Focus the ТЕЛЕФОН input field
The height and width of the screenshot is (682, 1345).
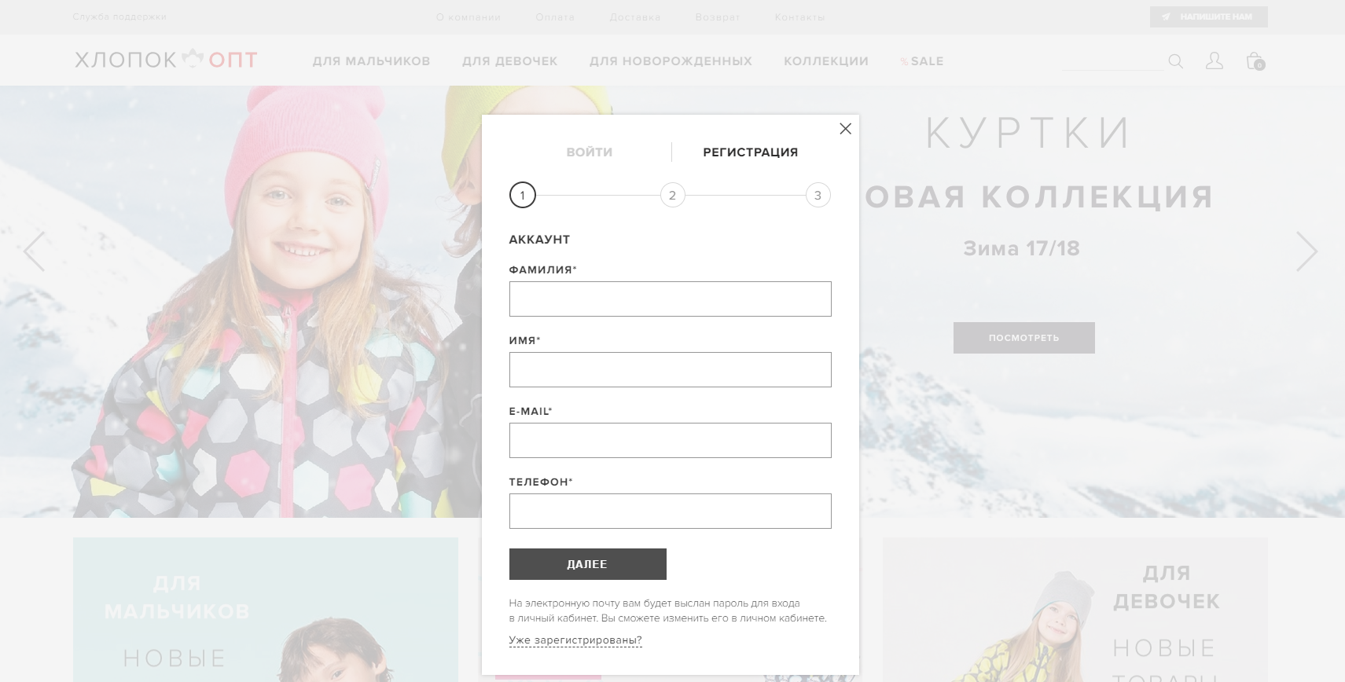coord(670,511)
